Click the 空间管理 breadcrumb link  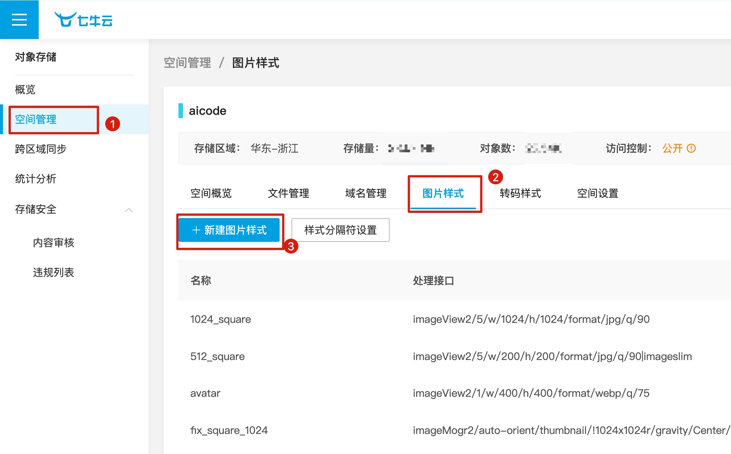tap(187, 63)
